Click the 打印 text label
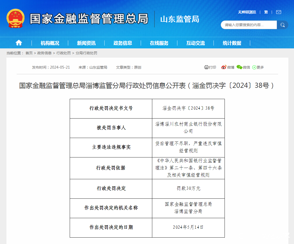The width and height of the screenshot is (294, 244). coord(212,67)
